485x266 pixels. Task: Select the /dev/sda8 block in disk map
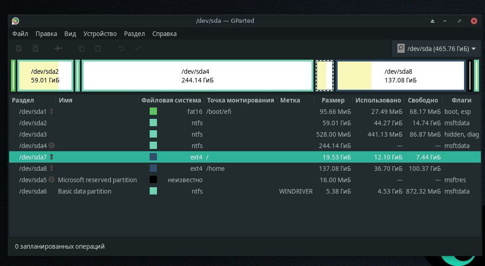pos(401,76)
